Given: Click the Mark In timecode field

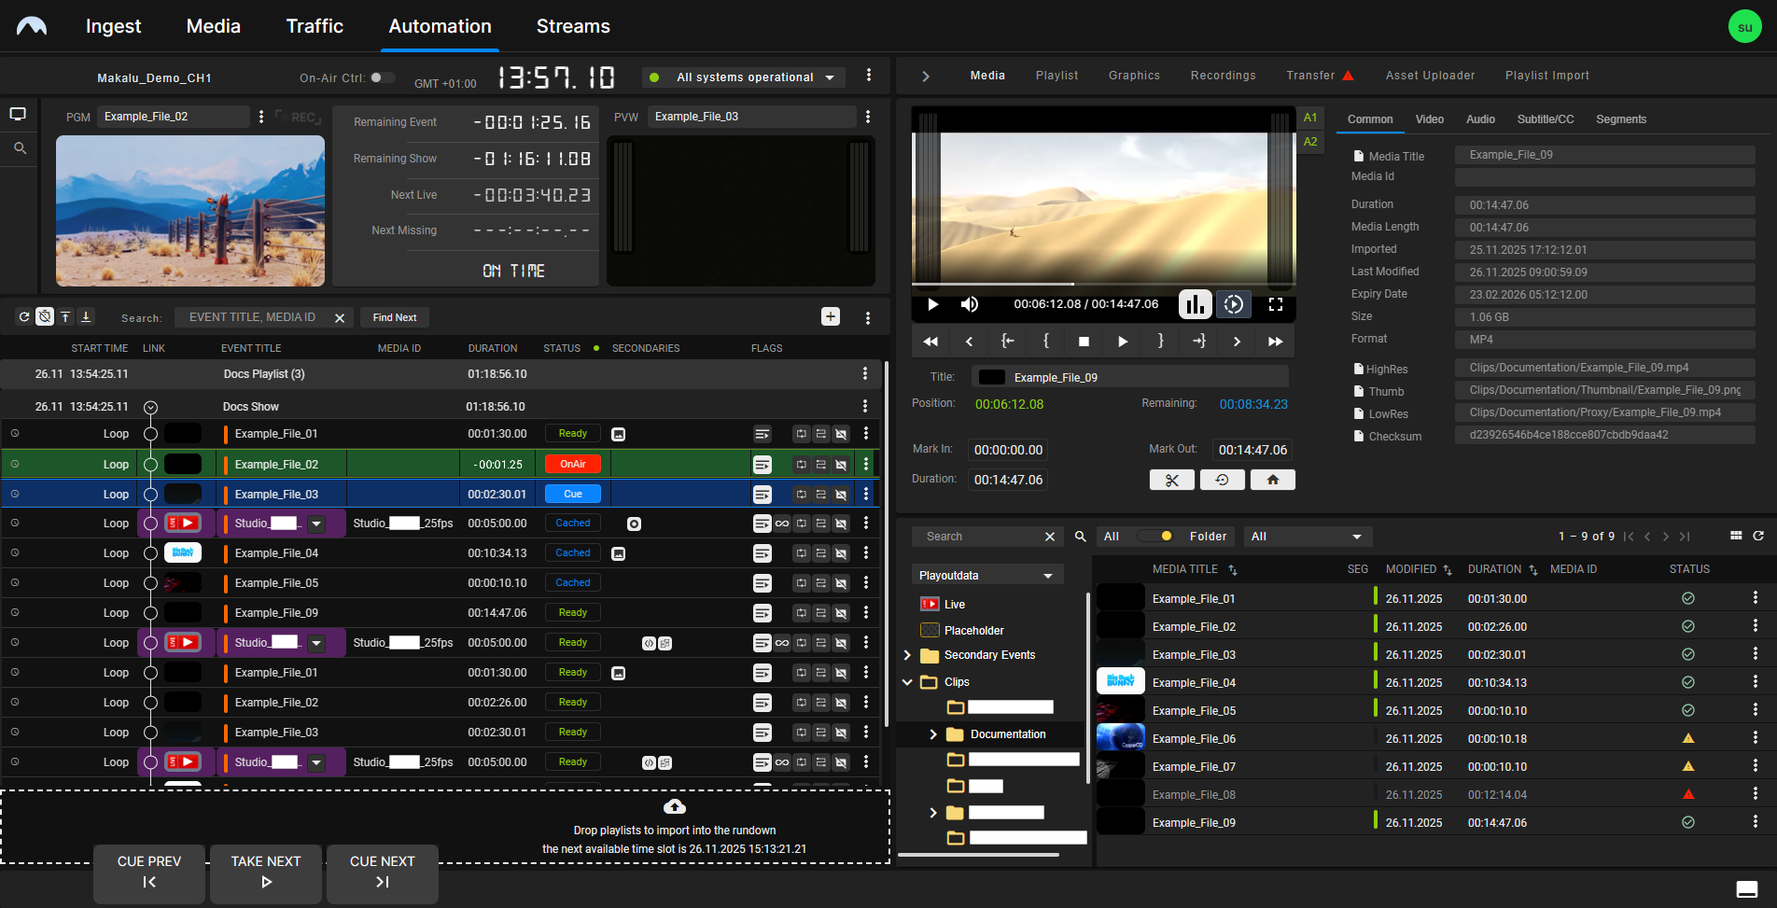Looking at the screenshot, I should click(1008, 450).
